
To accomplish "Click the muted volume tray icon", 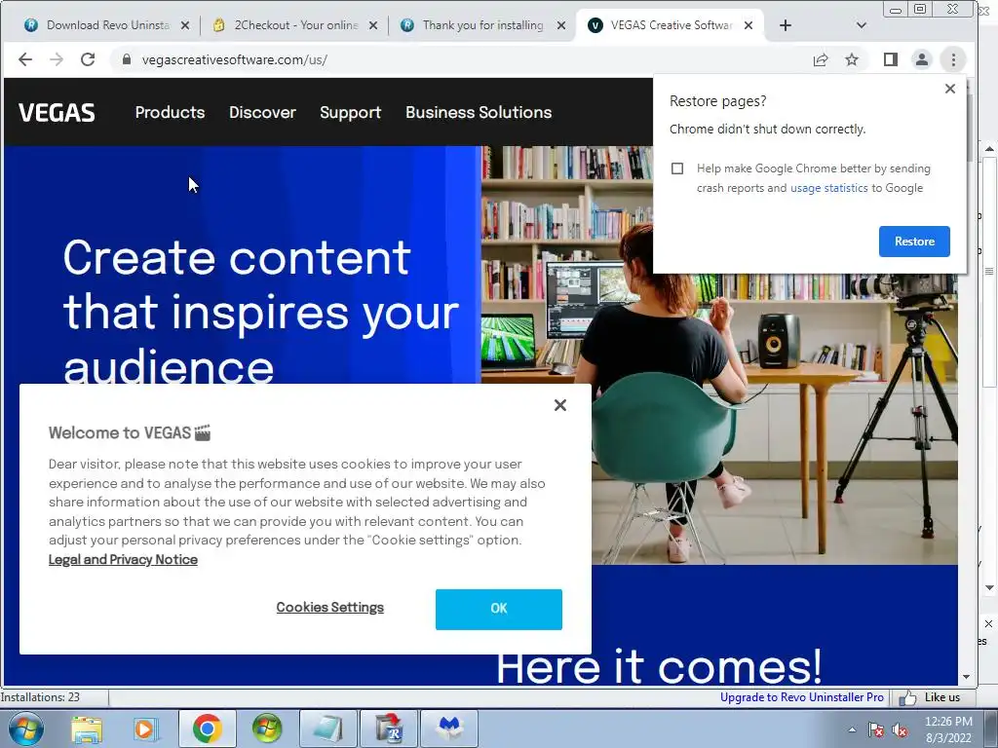I will [900, 730].
